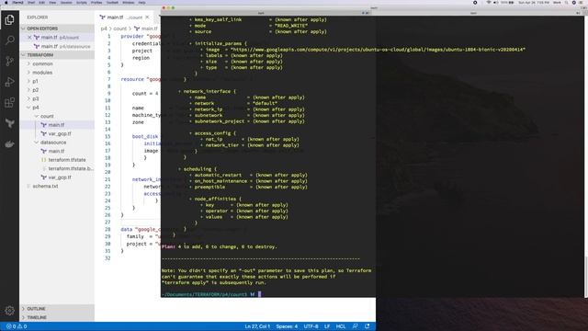Click the terminal window scrollbar

pyautogui.click(x=586, y=277)
